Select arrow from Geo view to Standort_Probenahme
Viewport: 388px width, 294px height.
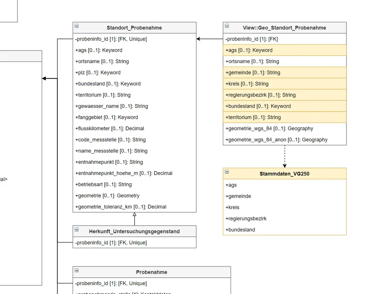point(210,39)
